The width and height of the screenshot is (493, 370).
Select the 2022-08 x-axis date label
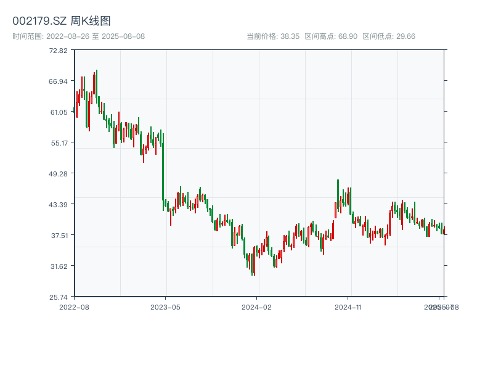[x=74, y=306]
